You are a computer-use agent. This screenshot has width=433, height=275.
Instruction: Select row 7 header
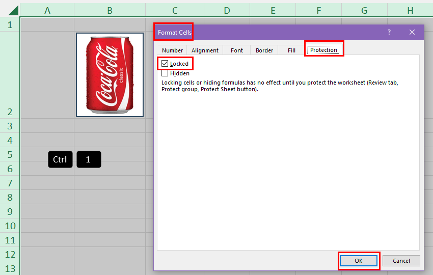10,183
